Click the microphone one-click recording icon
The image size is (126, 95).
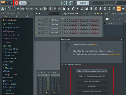coord(100,9)
